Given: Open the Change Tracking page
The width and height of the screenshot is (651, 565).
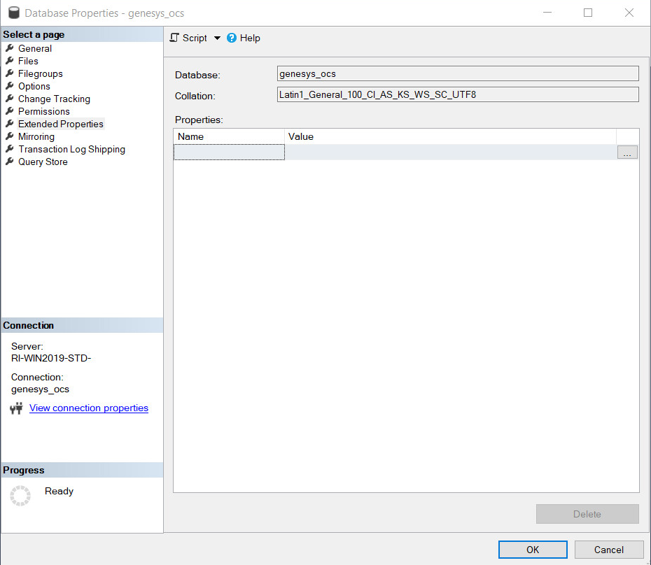Looking at the screenshot, I should [54, 99].
